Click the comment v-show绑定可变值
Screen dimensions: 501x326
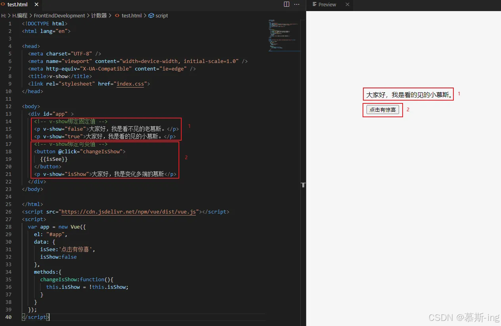tap(71, 144)
